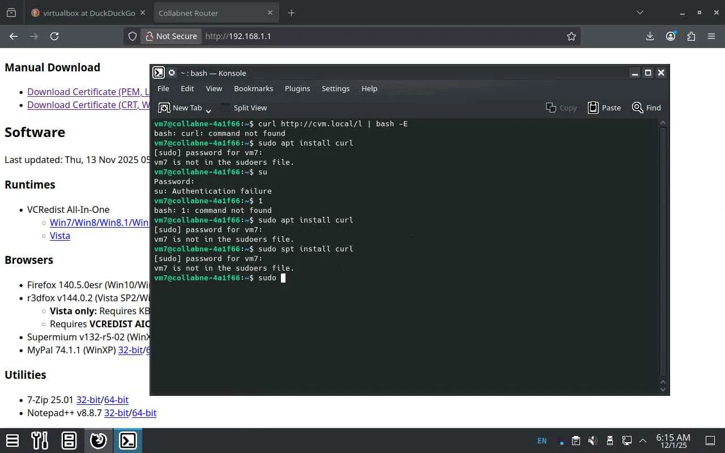The width and height of the screenshot is (725, 453).
Task: Click Copy in the Konsole toolbar
Action: click(x=561, y=108)
